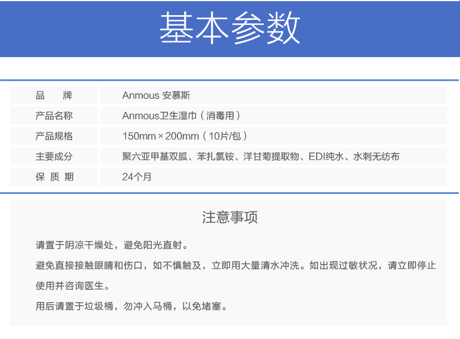The height and width of the screenshot is (339, 460).
Task: Select the 保质期 row label
Action: click(54, 177)
